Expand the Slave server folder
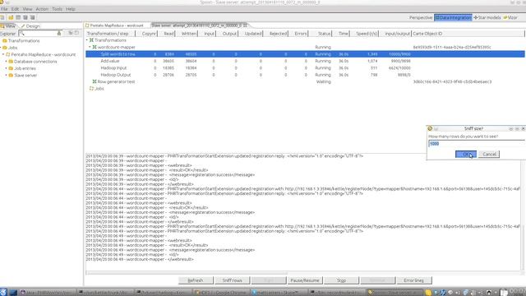 pos(7,75)
